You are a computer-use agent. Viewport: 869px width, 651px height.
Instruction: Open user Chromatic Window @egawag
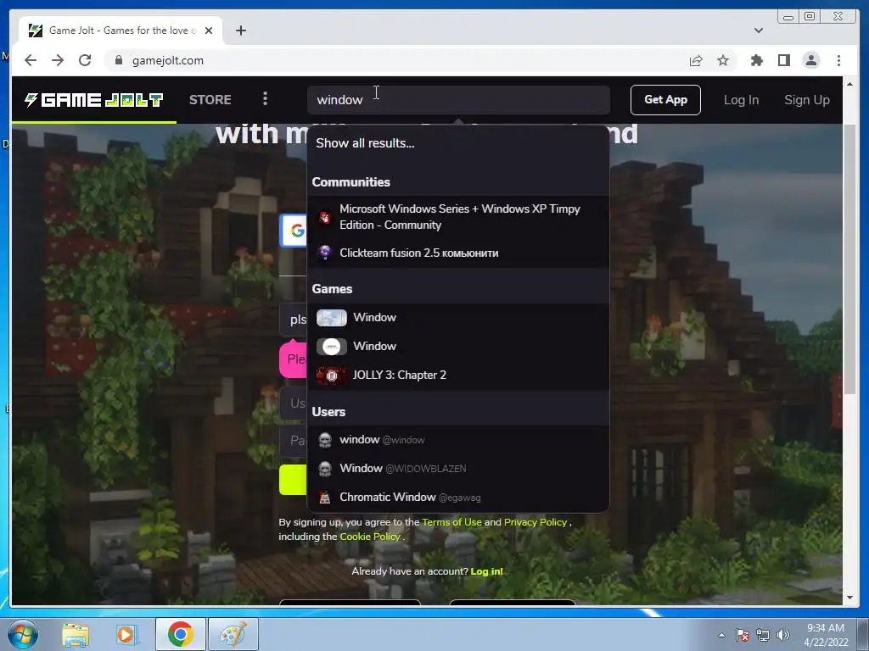coord(458,498)
